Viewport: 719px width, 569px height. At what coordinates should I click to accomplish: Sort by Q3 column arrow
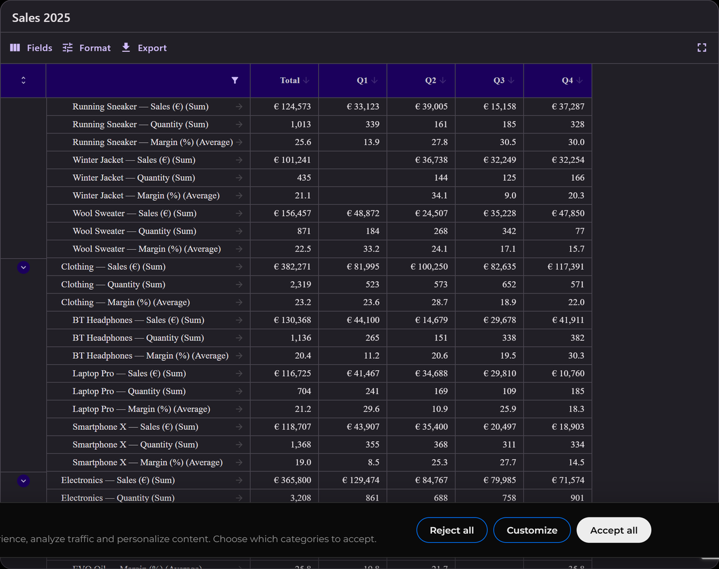(x=511, y=80)
